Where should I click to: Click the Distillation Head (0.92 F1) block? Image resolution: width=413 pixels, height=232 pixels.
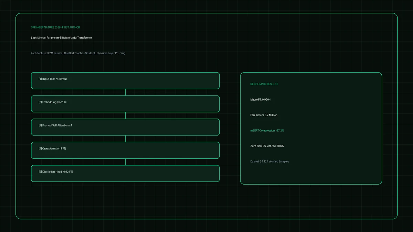pos(125,174)
